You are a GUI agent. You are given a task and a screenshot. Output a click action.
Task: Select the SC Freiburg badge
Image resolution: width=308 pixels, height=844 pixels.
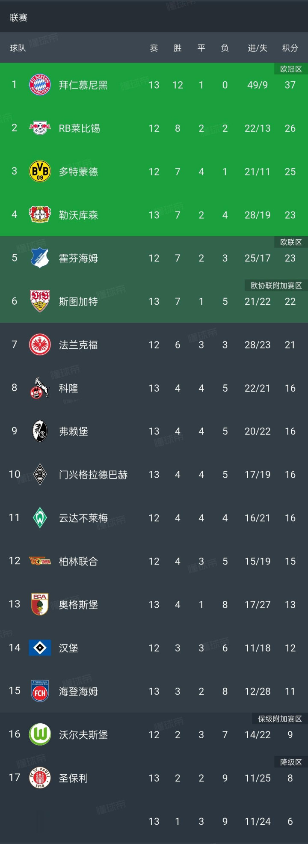point(40,431)
